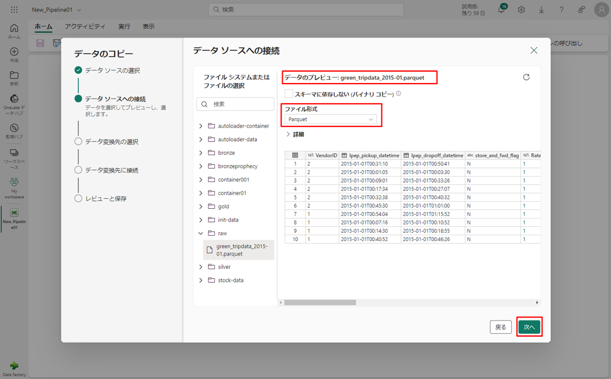
Task: Switch to ホーム tab
Action: pyautogui.click(x=43, y=26)
